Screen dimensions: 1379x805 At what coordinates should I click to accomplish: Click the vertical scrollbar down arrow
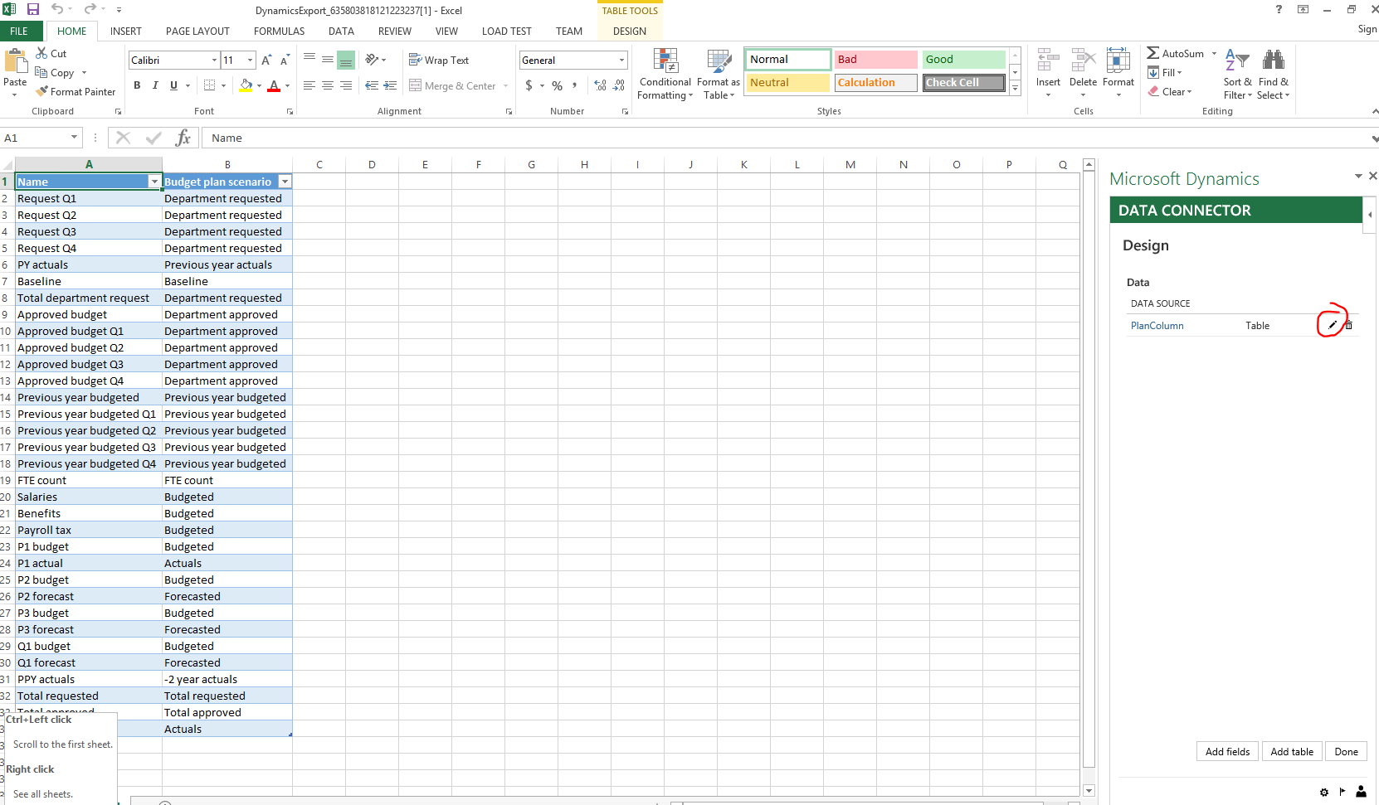1089,791
